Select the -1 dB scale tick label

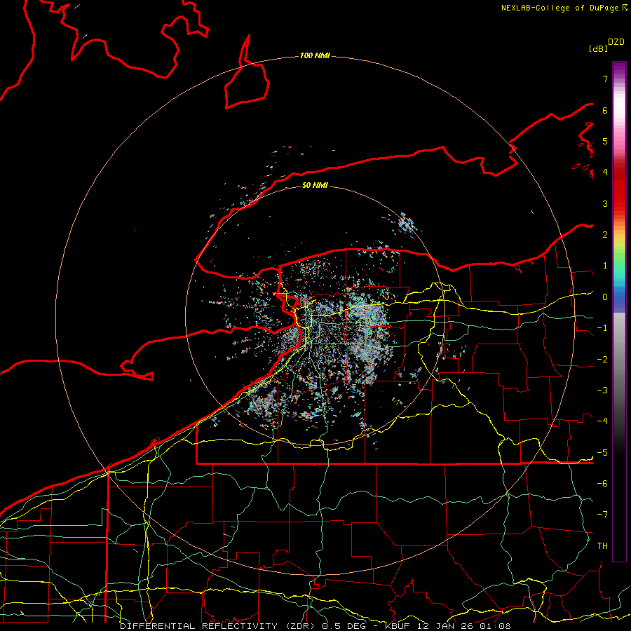click(x=602, y=328)
